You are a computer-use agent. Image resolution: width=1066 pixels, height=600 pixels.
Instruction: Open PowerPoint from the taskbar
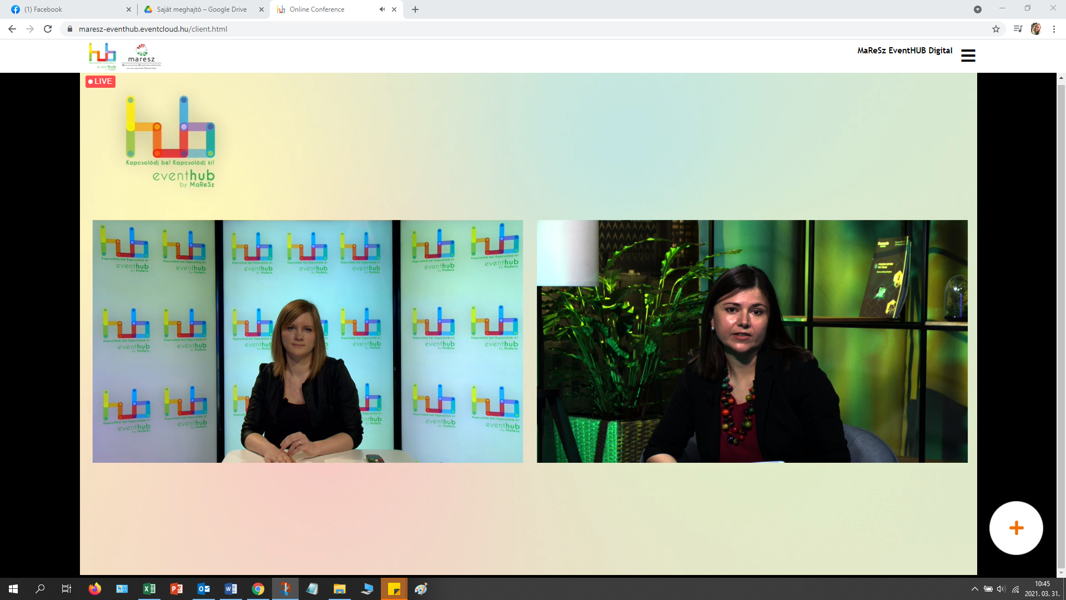177,589
